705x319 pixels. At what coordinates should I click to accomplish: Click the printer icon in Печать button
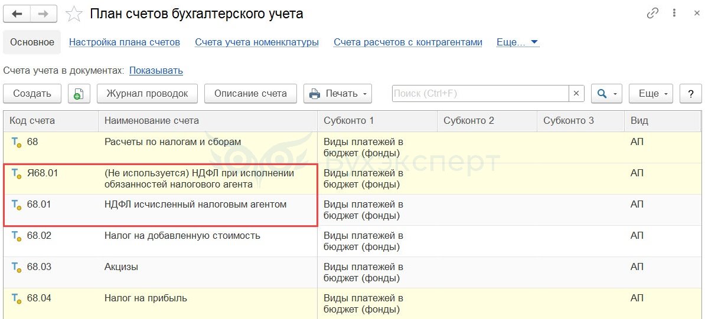(315, 94)
